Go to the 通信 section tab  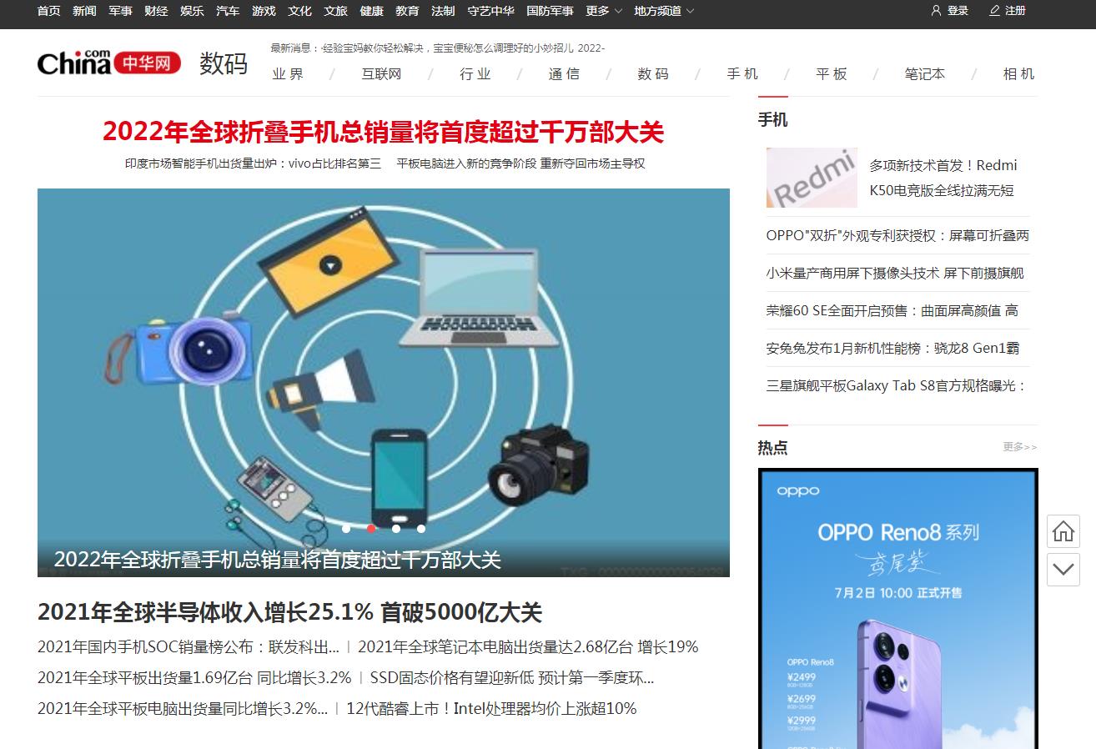point(564,74)
